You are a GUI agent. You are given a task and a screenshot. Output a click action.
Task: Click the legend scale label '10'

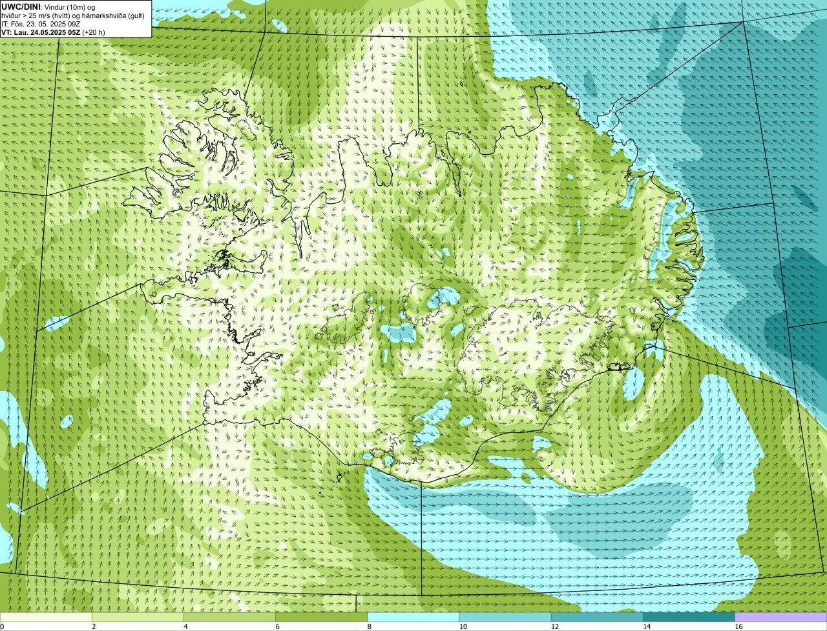point(463,626)
